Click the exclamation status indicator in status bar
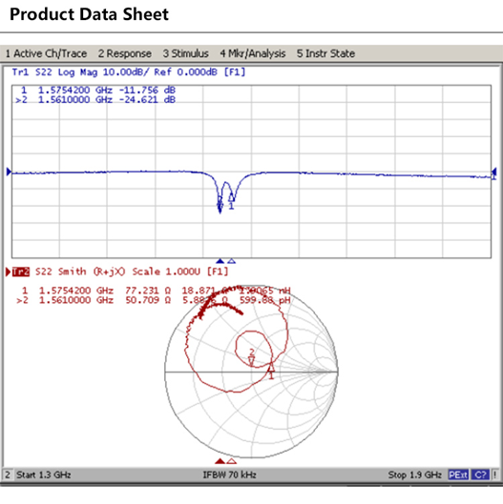The width and height of the screenshot is (503, 504). coord(495,474)
